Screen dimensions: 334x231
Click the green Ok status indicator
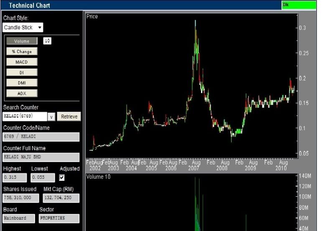click(299, 5)
